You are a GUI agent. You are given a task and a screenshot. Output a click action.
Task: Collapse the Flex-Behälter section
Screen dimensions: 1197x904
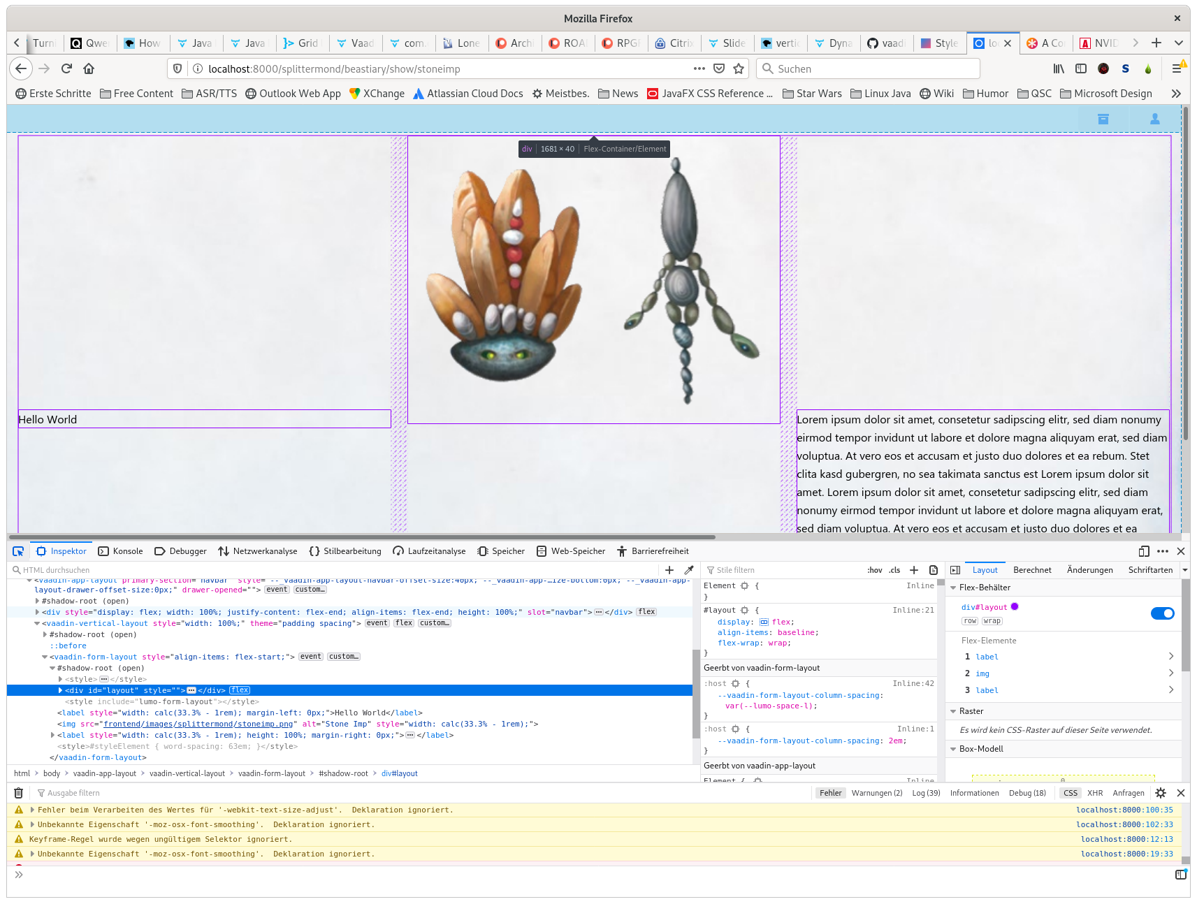click(x=953, y=588)
